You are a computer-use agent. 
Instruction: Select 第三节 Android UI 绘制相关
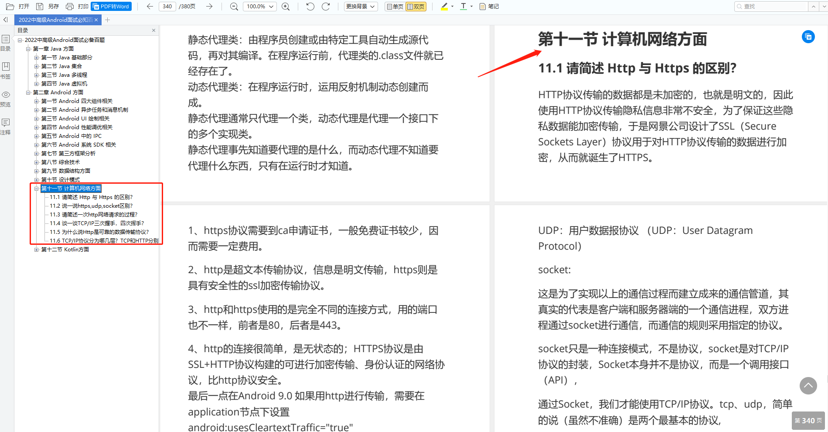tap(75, 119)
